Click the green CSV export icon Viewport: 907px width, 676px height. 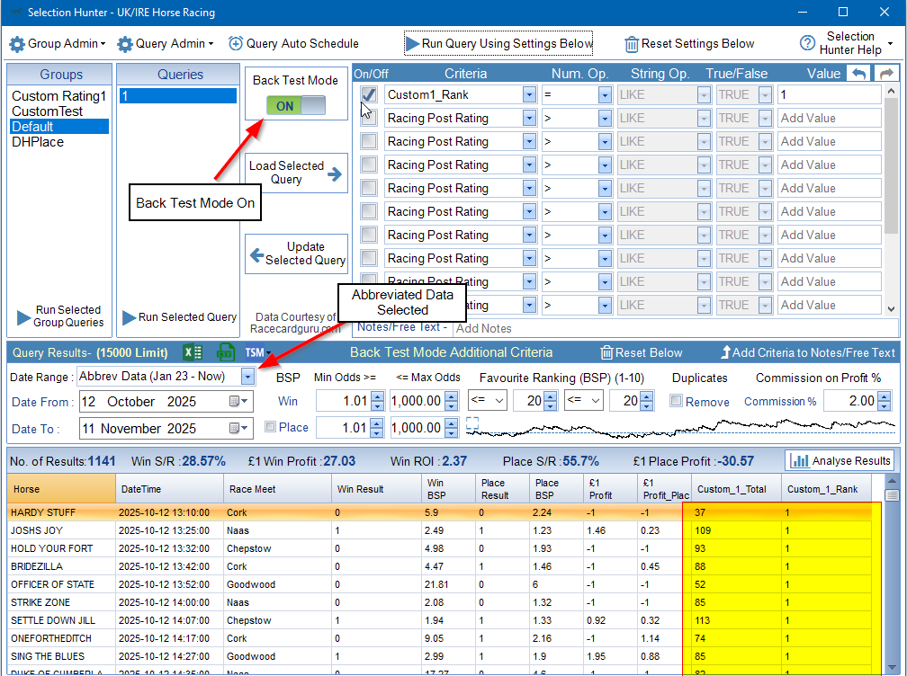coord(225,352)
